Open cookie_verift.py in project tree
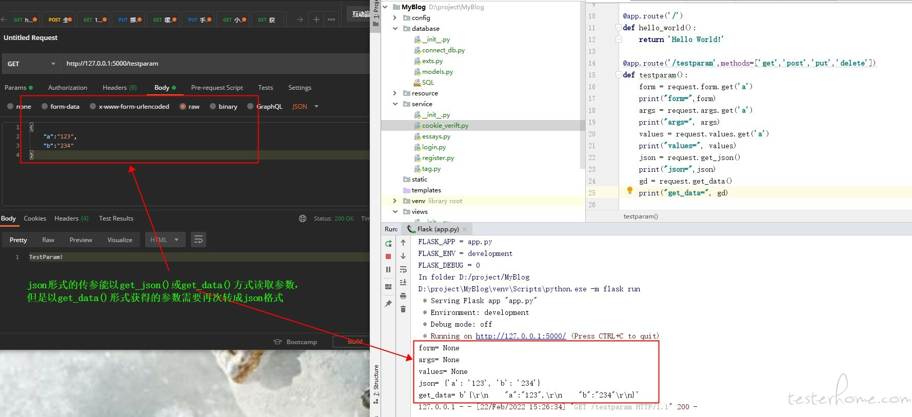The image size is (912, 417). coord(445,126)
